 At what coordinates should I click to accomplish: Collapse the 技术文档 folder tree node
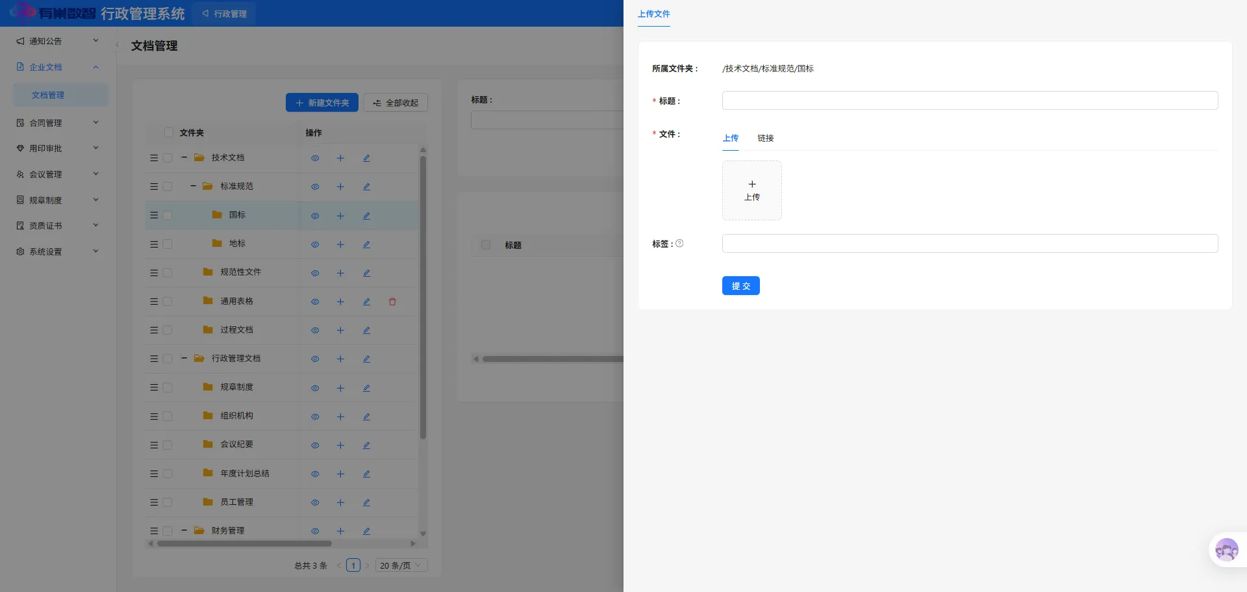point(184,157)
